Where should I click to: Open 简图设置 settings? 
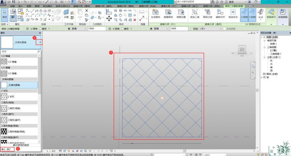tap(181, 14)
